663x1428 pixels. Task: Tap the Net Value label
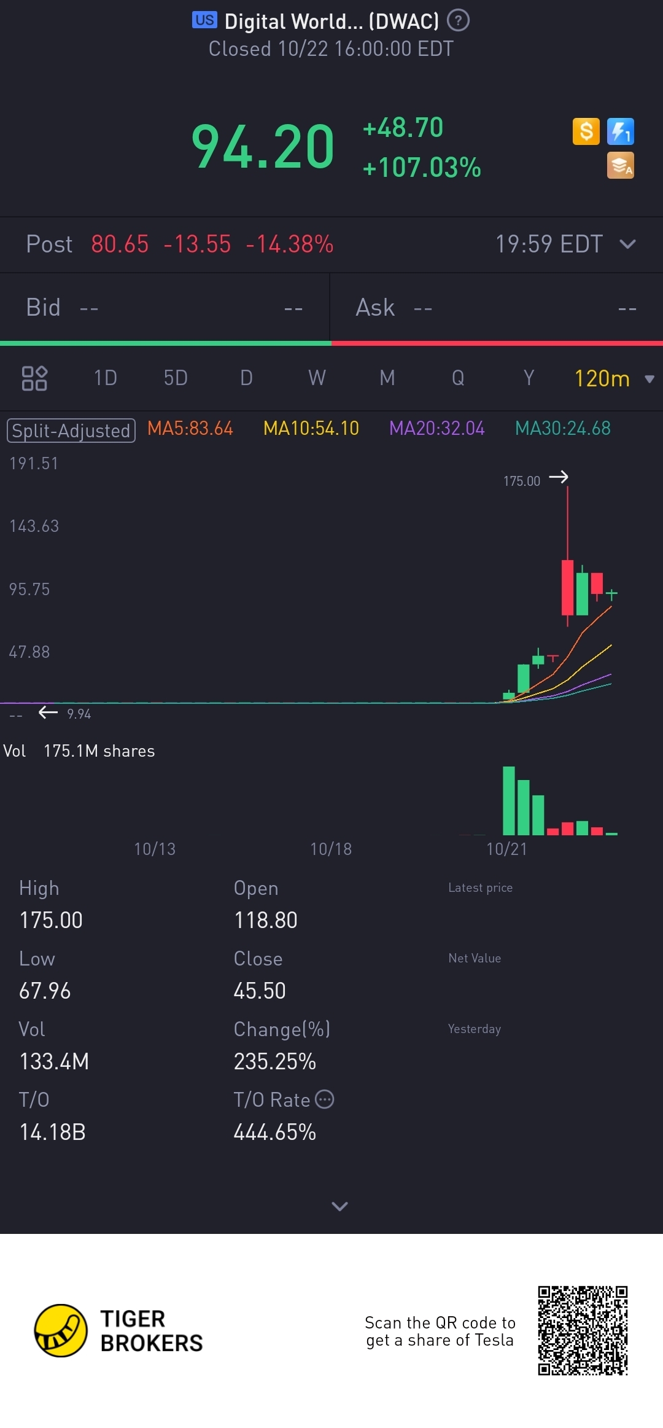point(475,958)
